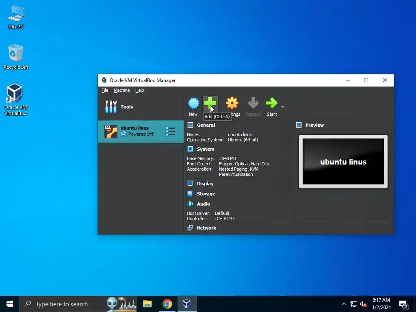Click the System section chip icon

click(x=190, y=149)
